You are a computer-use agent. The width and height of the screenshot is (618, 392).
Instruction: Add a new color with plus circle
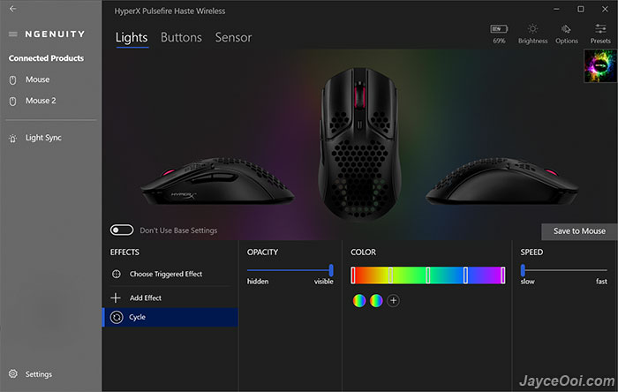click(393, 300)
